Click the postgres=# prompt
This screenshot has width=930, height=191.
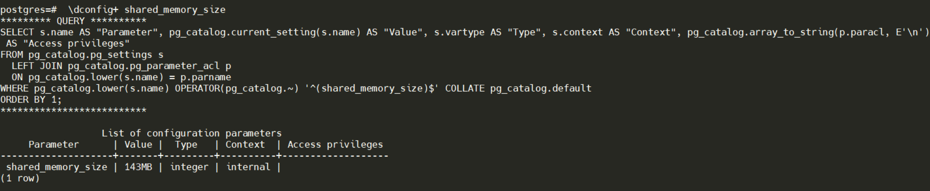pyautogui.click(x=29, y=10)
